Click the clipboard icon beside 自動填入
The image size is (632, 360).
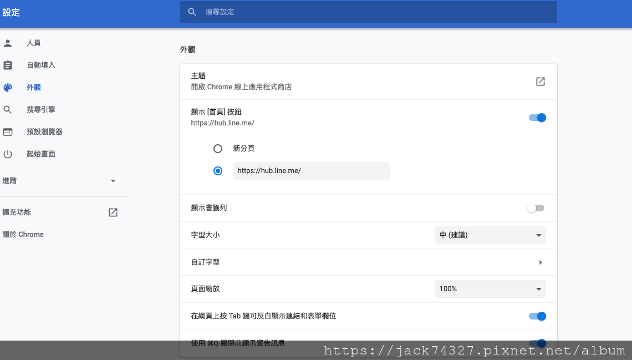(x=8, y=65)
